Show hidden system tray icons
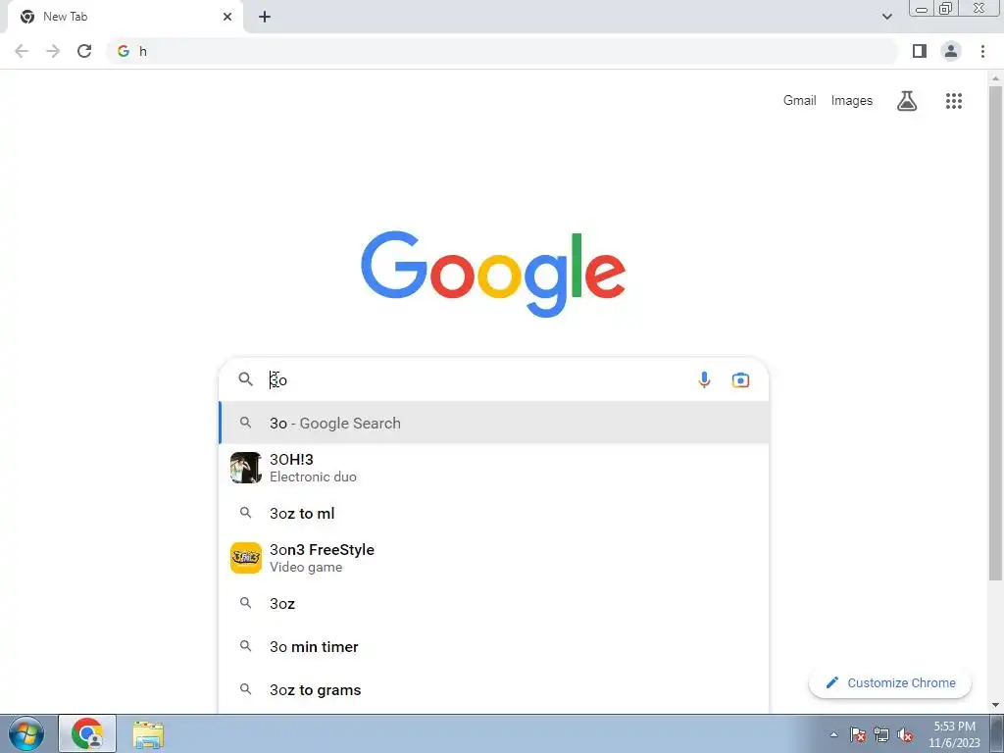The image size is (1004, 753). pos(833,734)
